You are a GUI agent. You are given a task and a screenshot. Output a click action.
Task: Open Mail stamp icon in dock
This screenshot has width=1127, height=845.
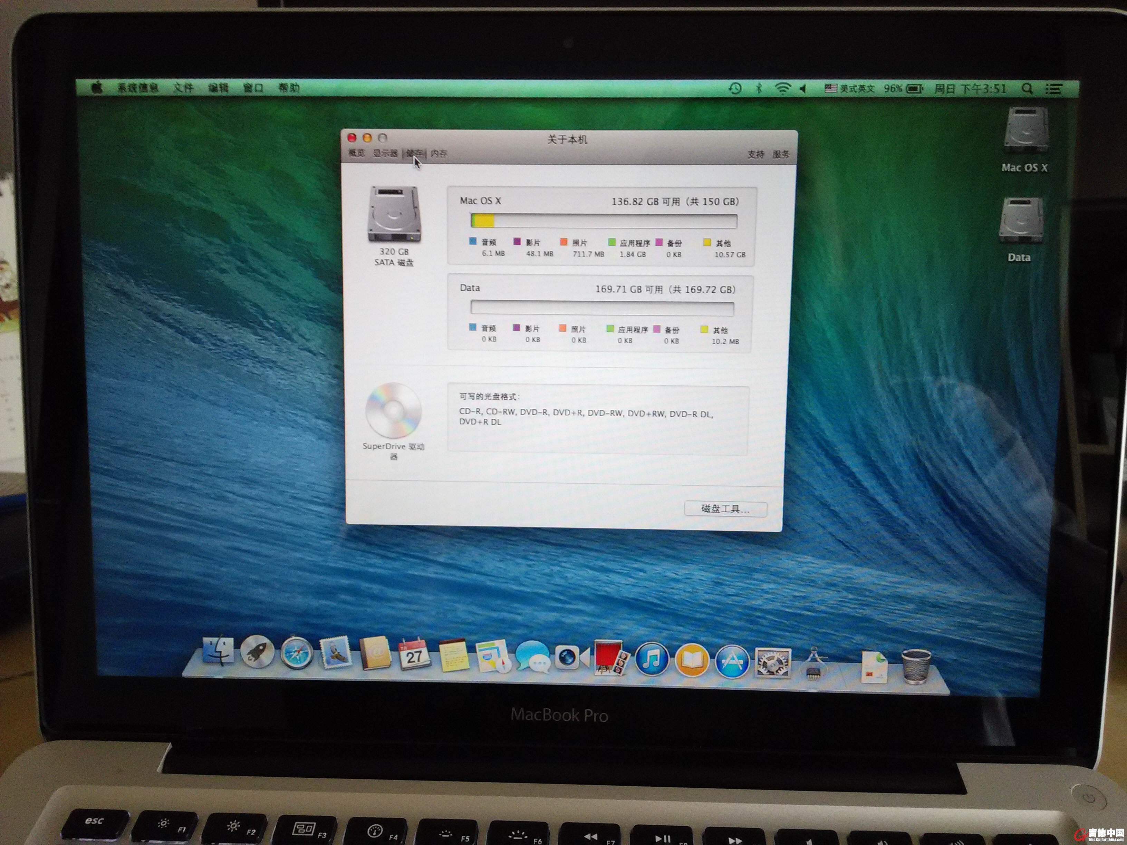336,652
